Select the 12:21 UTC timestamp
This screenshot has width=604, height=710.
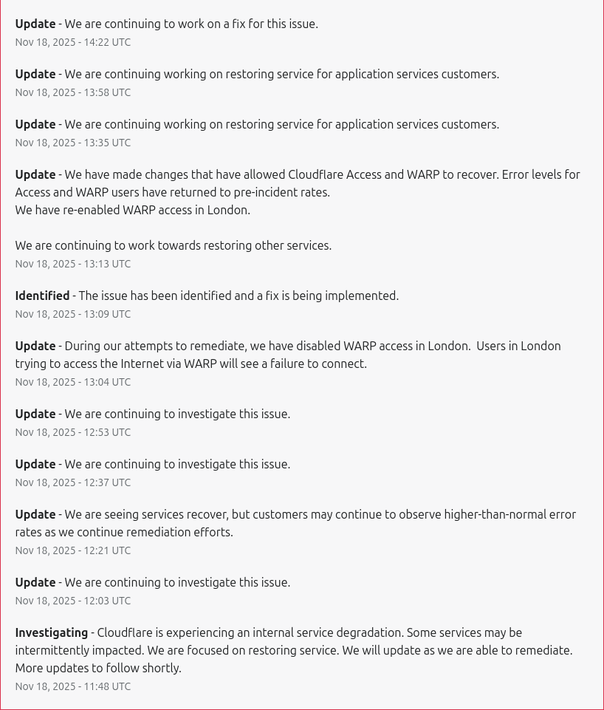click(73, 550)
